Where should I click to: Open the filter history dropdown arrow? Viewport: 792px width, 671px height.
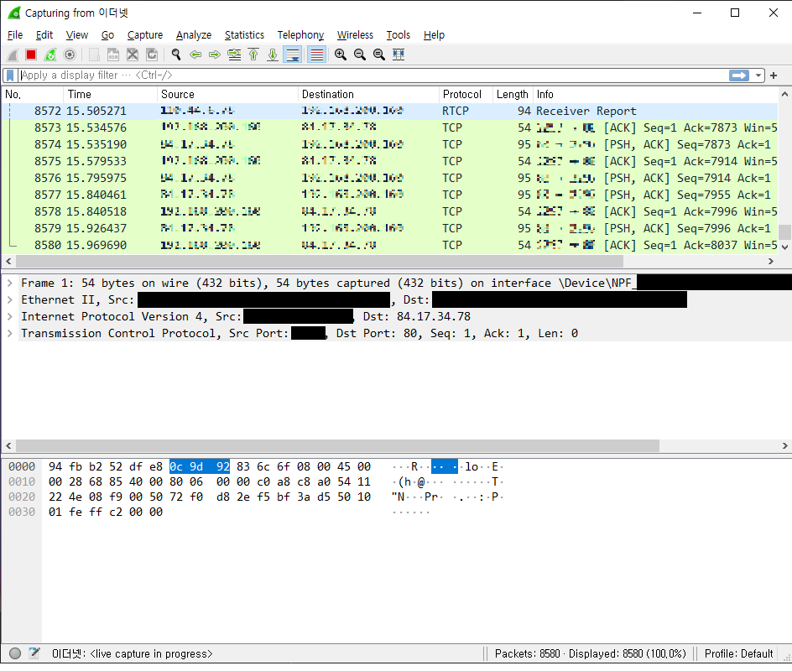point(758,75)
